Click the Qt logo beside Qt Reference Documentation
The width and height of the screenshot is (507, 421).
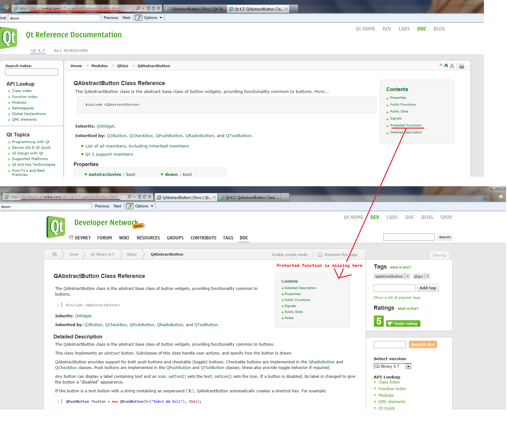9,38
